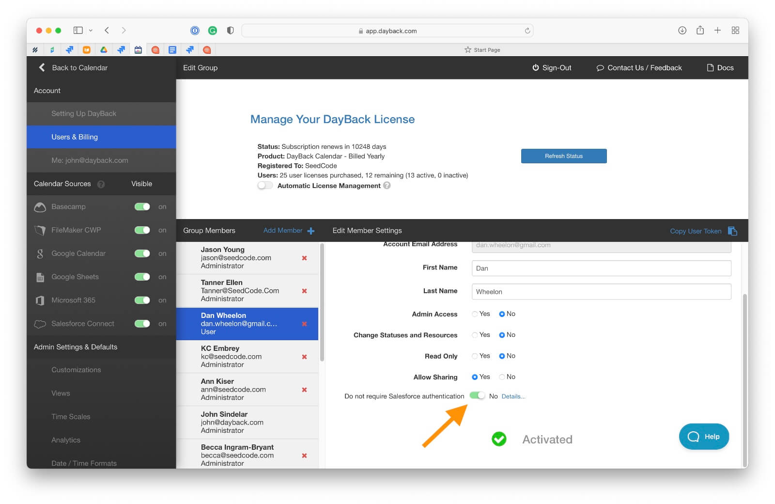Click the Basecamp source icon
This screenshot has height=504, width=775.
[40, 207]
